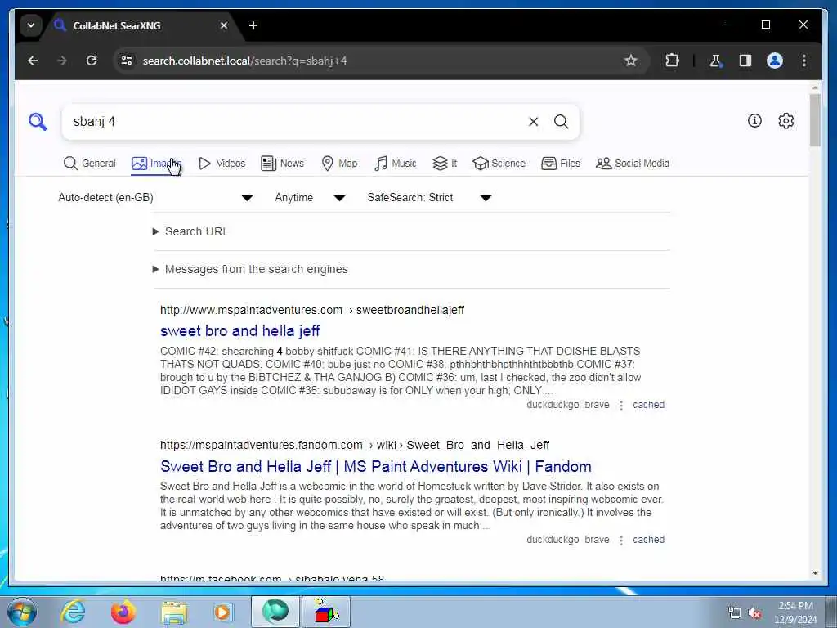
Task: Toggle the browser side panel
Action: 745,61
